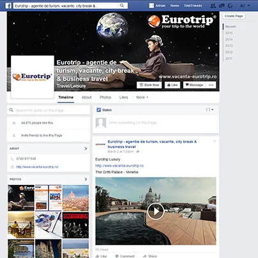The image size is (258, 258).
Task: Open the notifications globe icon
Action: 230,6
